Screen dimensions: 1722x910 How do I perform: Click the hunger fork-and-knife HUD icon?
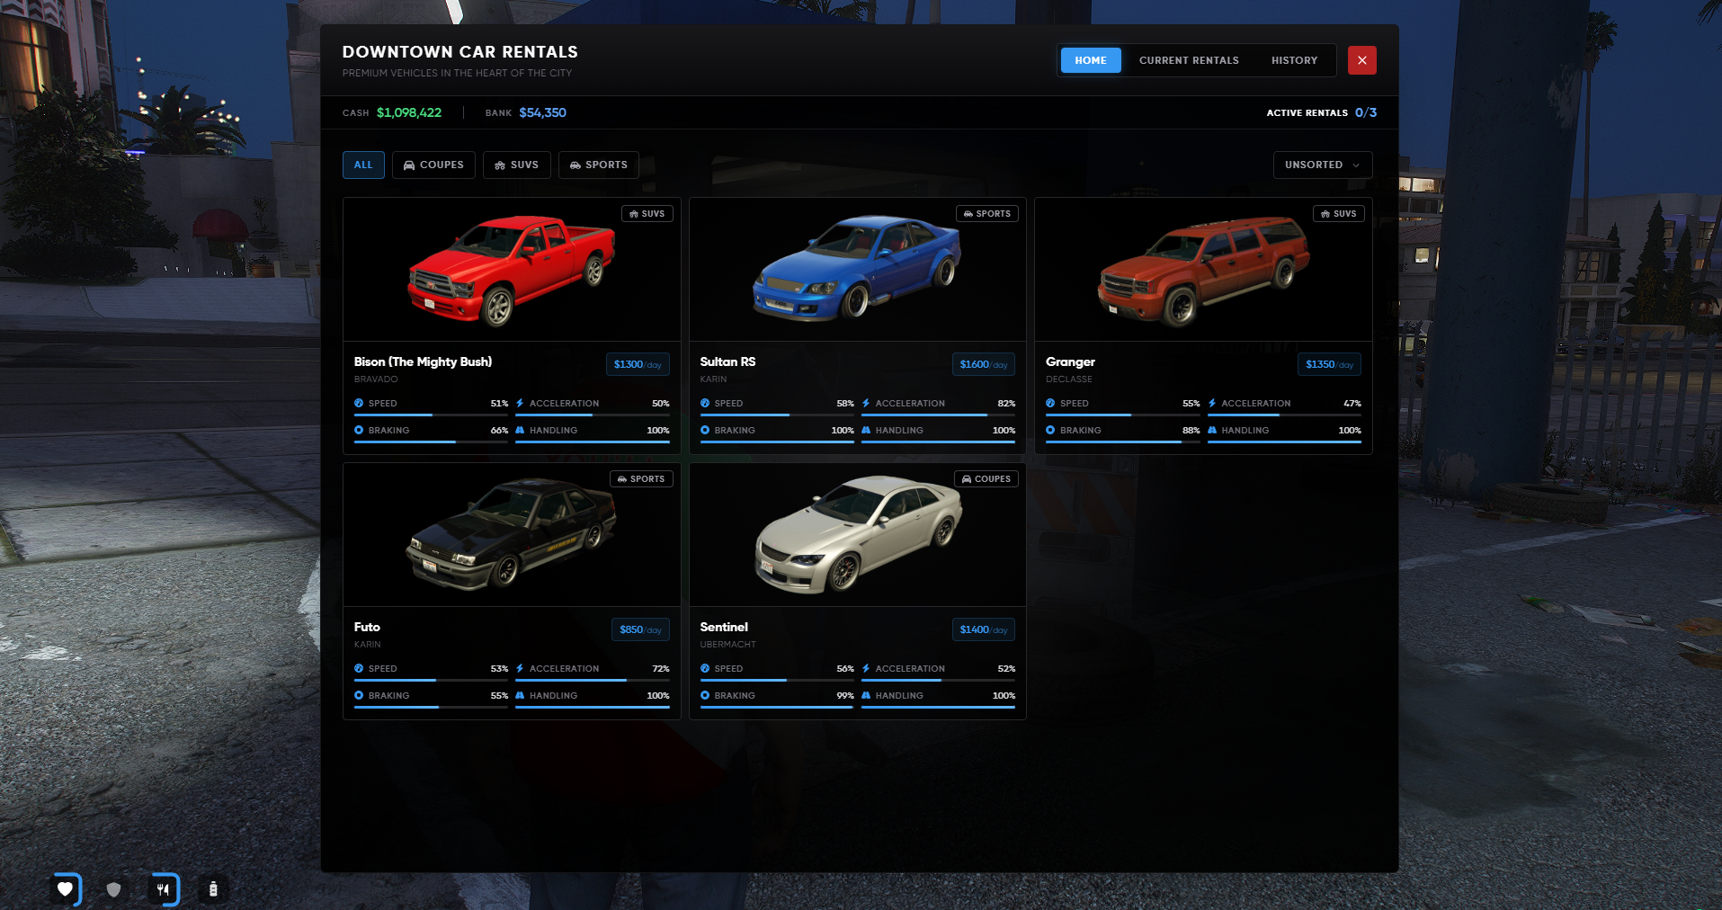pyautogui.click(x=164, y=889)
